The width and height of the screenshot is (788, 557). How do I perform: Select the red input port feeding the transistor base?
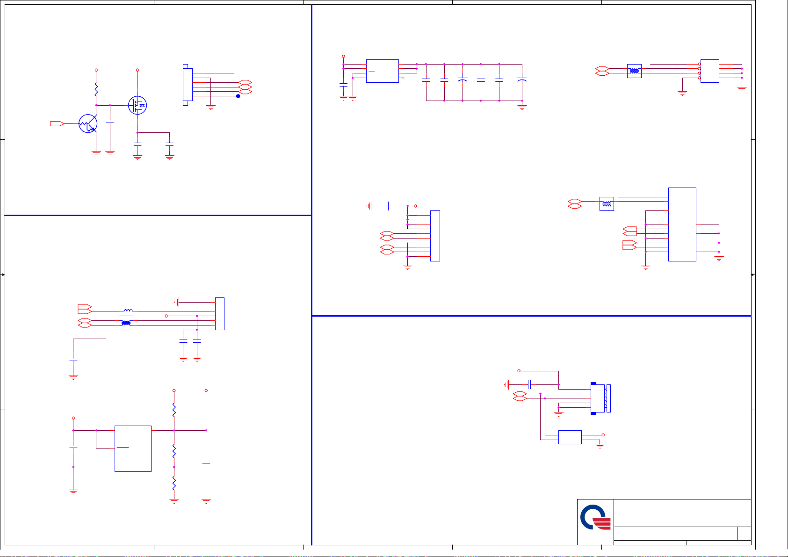pos(57,123)
